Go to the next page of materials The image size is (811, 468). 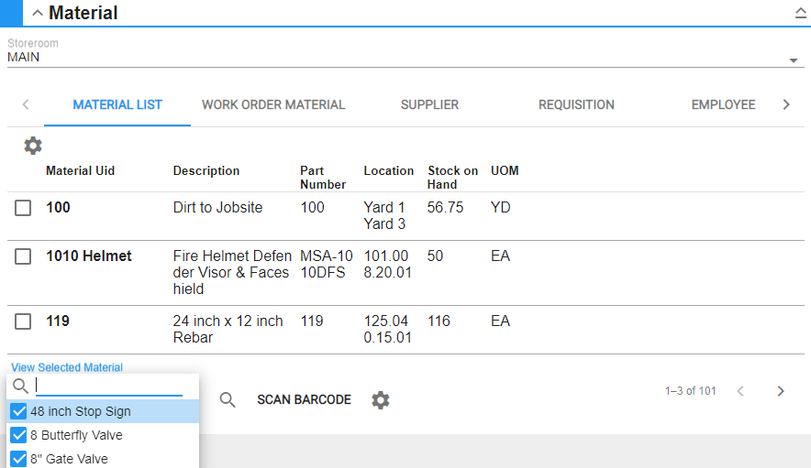781,391
